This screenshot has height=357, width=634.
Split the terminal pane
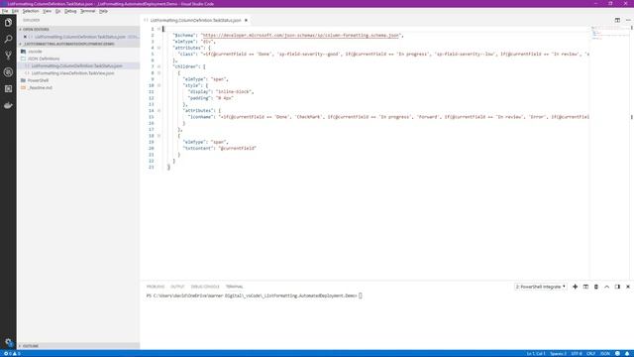click(585, 287)
